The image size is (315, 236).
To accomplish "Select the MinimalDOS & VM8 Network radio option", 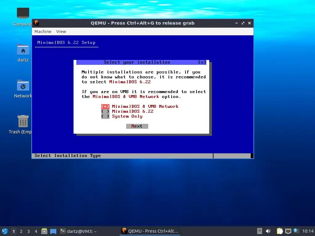I will 140,106.
